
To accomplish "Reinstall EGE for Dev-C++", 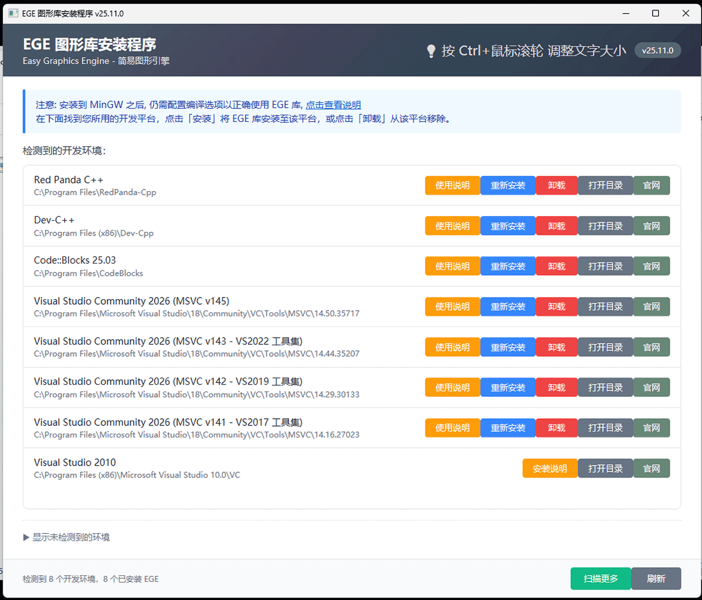I will (508, 226).
